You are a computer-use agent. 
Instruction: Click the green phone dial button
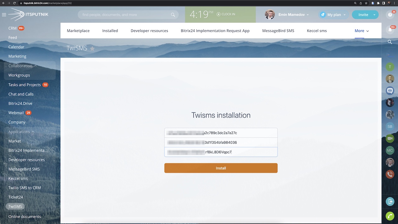[x=390, y=216]
